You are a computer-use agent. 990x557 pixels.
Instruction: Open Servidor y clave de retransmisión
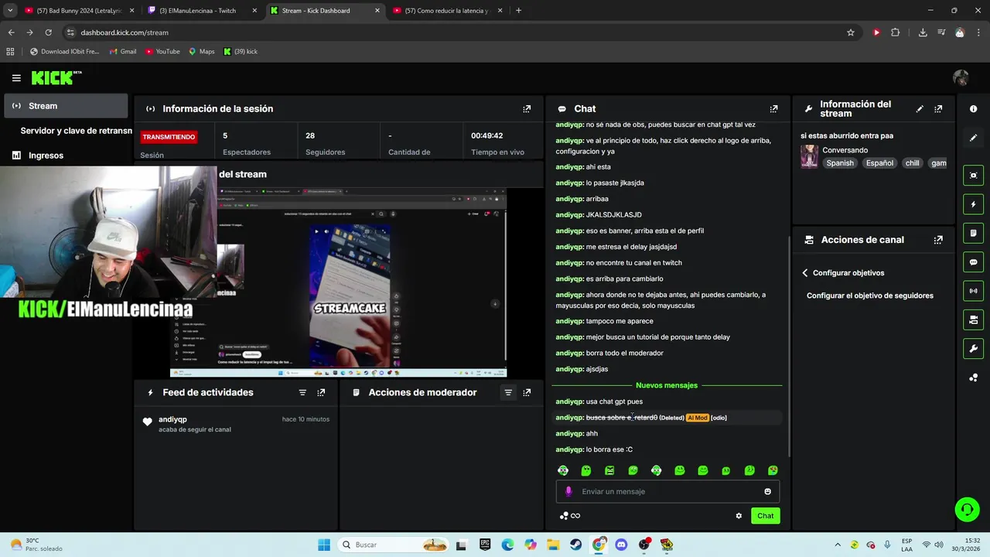(76, 131)
